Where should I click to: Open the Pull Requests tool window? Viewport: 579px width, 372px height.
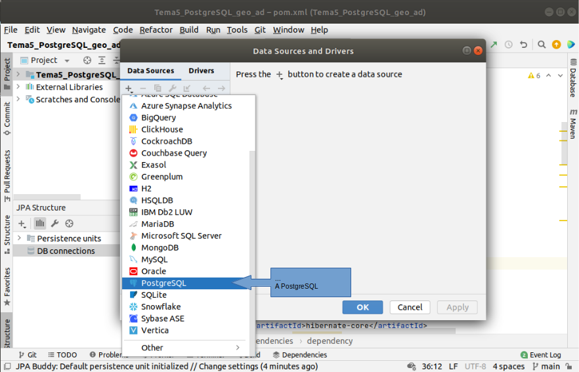(x=7, y=176)
